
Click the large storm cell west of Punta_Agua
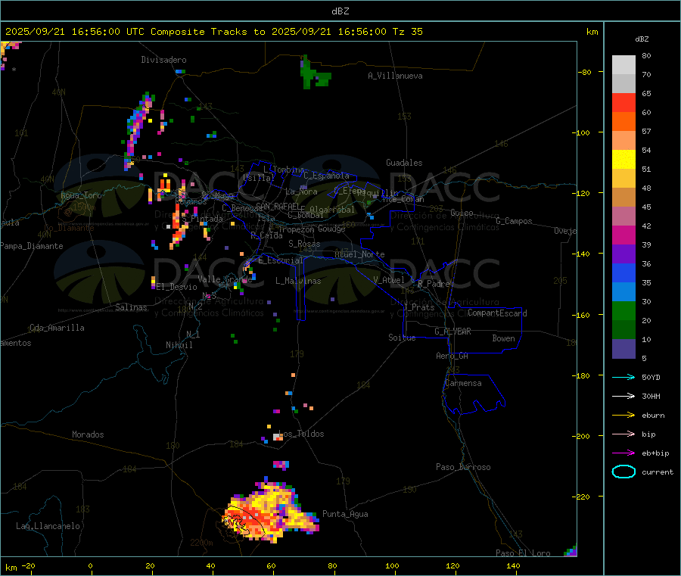coord(270,512)
